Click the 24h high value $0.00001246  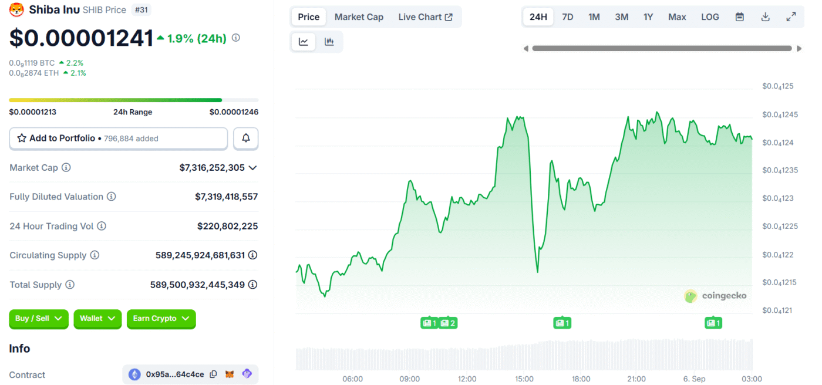234,112
